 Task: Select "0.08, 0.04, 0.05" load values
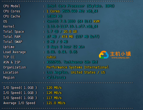62,52
